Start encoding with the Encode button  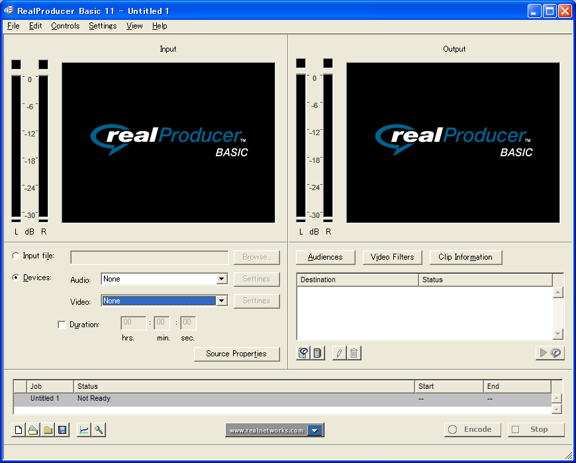473,430
